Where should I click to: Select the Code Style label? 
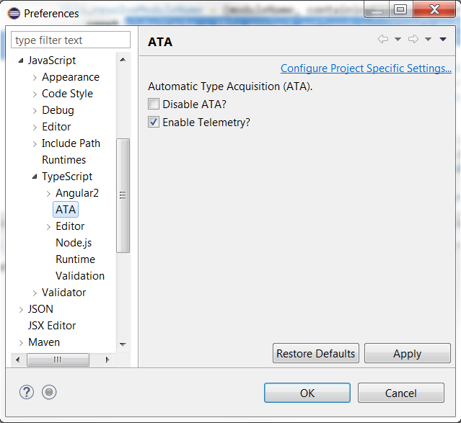pyautogui.click(x=67, y=94)
